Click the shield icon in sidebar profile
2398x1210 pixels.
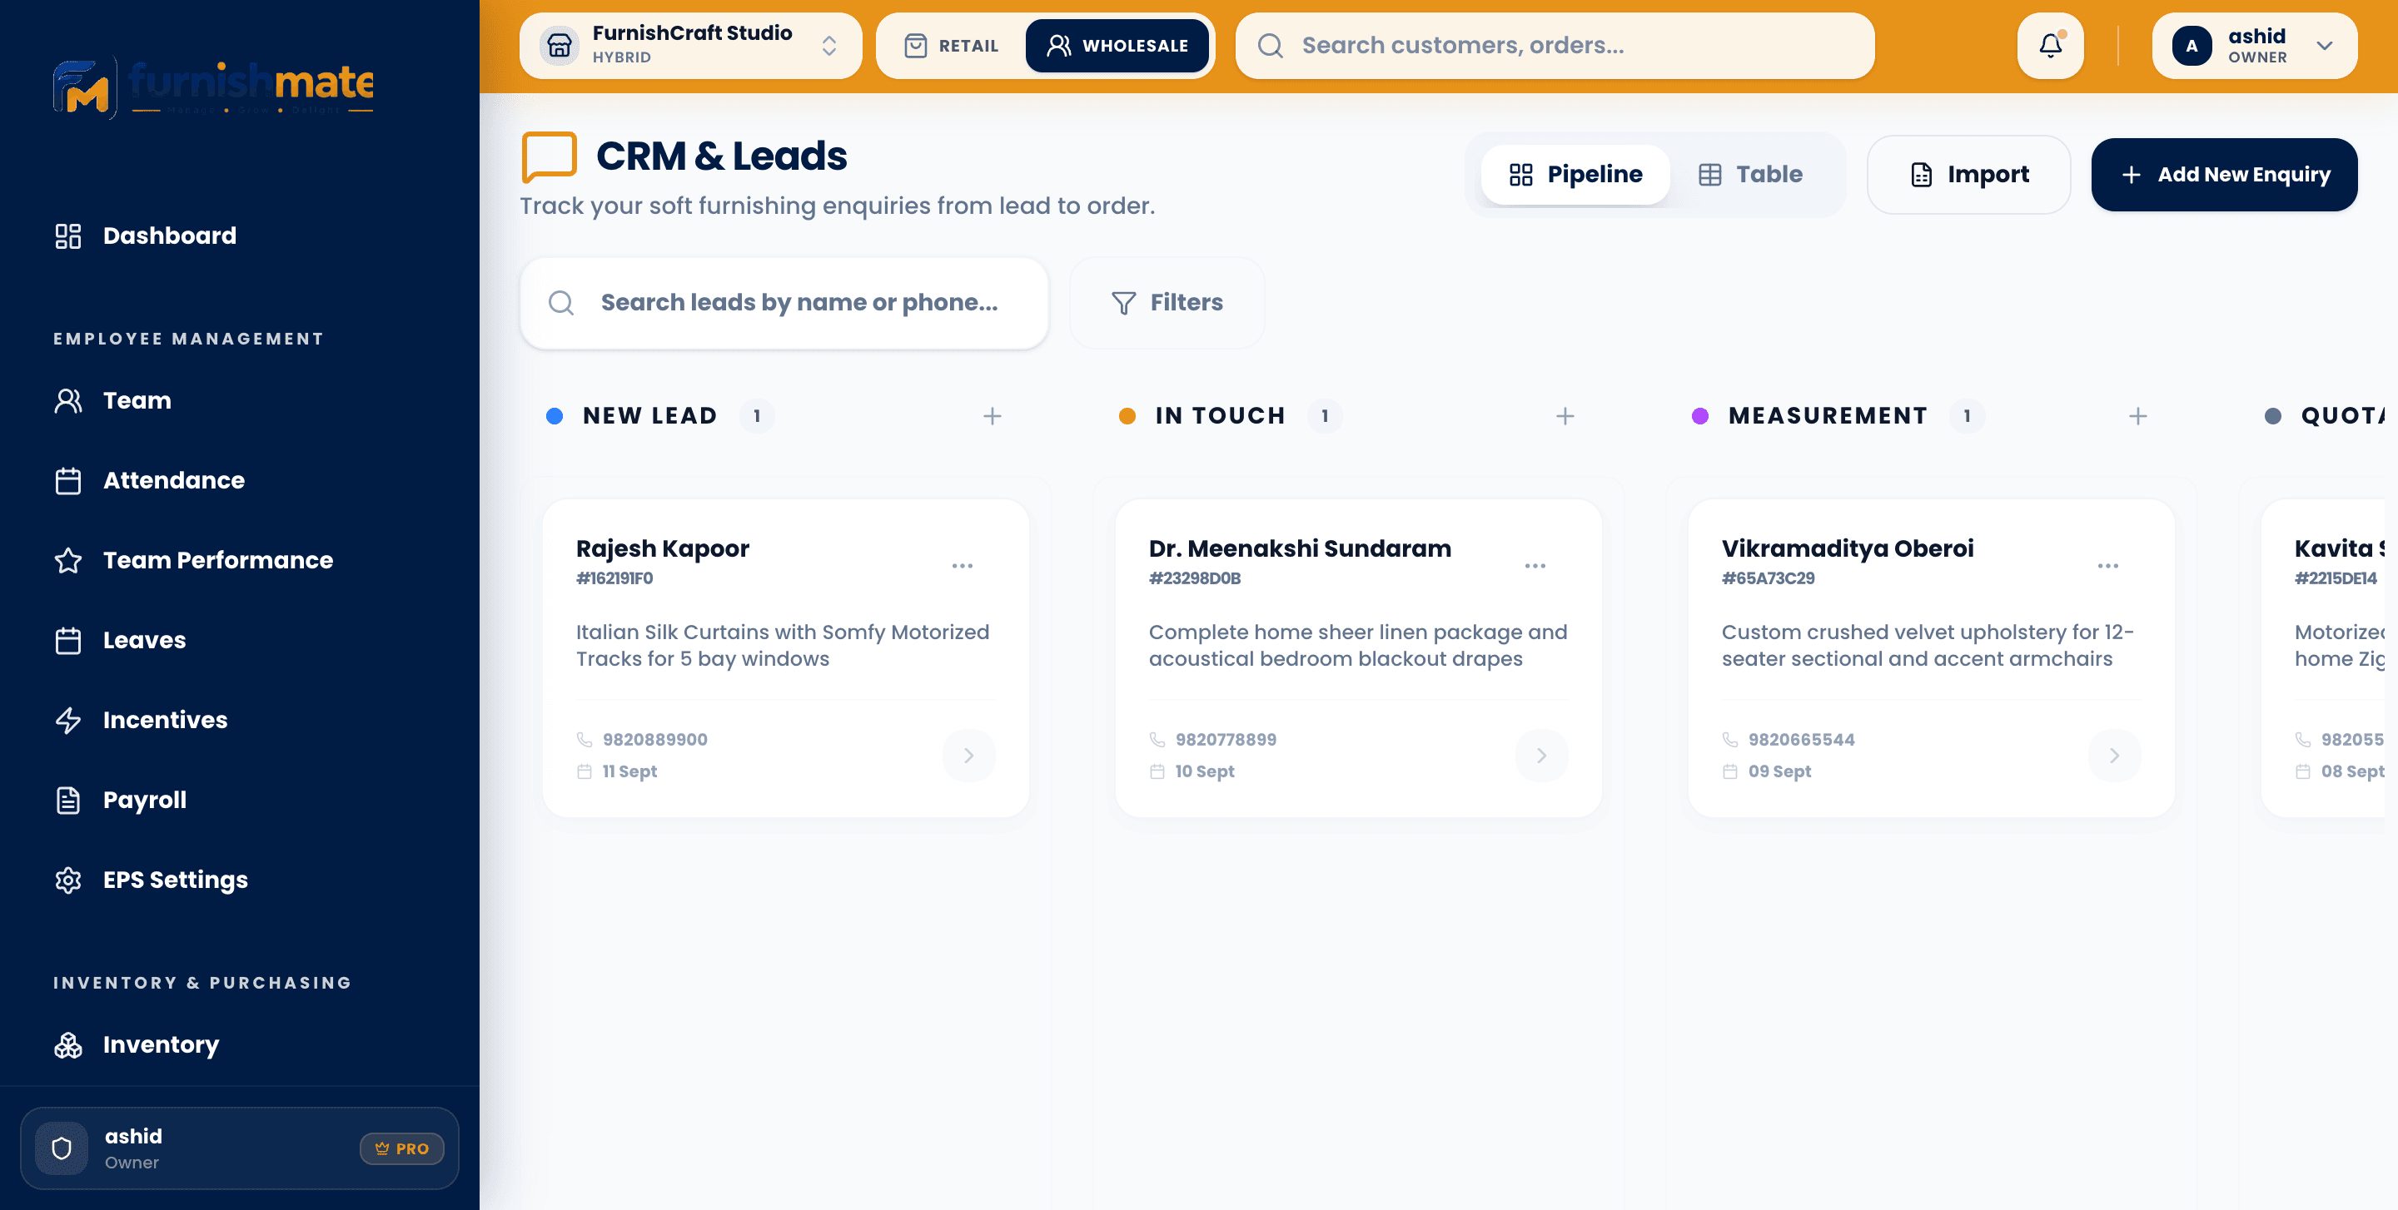(x=62, y=1148)
